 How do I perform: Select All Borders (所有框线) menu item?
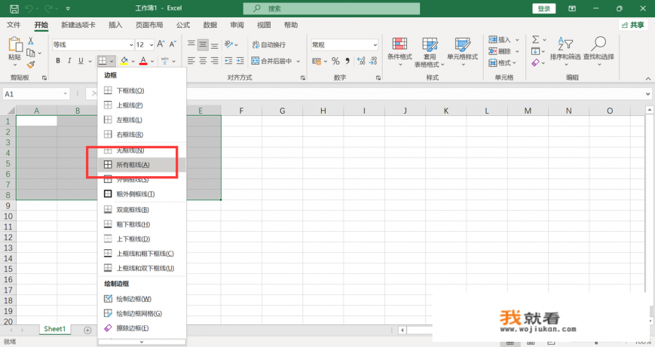point(134,165)
